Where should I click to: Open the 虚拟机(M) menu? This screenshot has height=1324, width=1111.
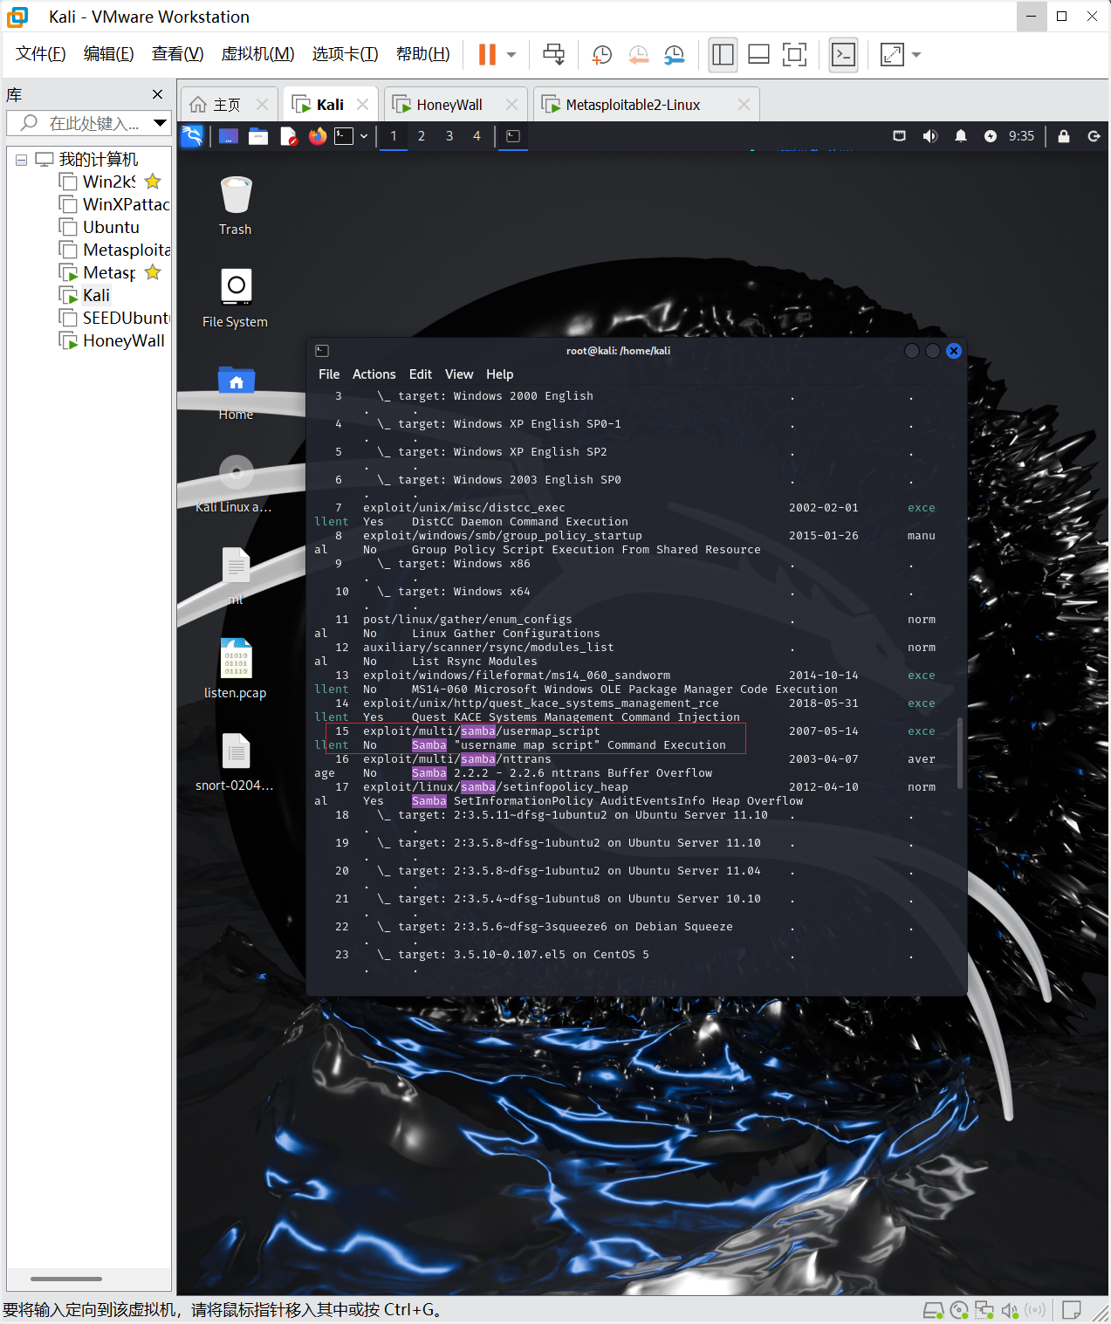tap(257, 54)
